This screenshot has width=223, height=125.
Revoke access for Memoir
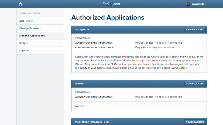pyautogui.click(x=195, y=84)
